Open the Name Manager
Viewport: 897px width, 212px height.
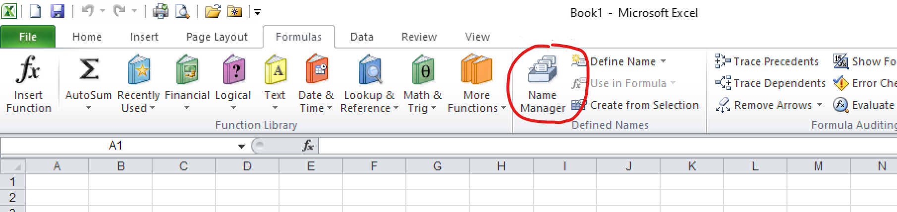[543, 84]
